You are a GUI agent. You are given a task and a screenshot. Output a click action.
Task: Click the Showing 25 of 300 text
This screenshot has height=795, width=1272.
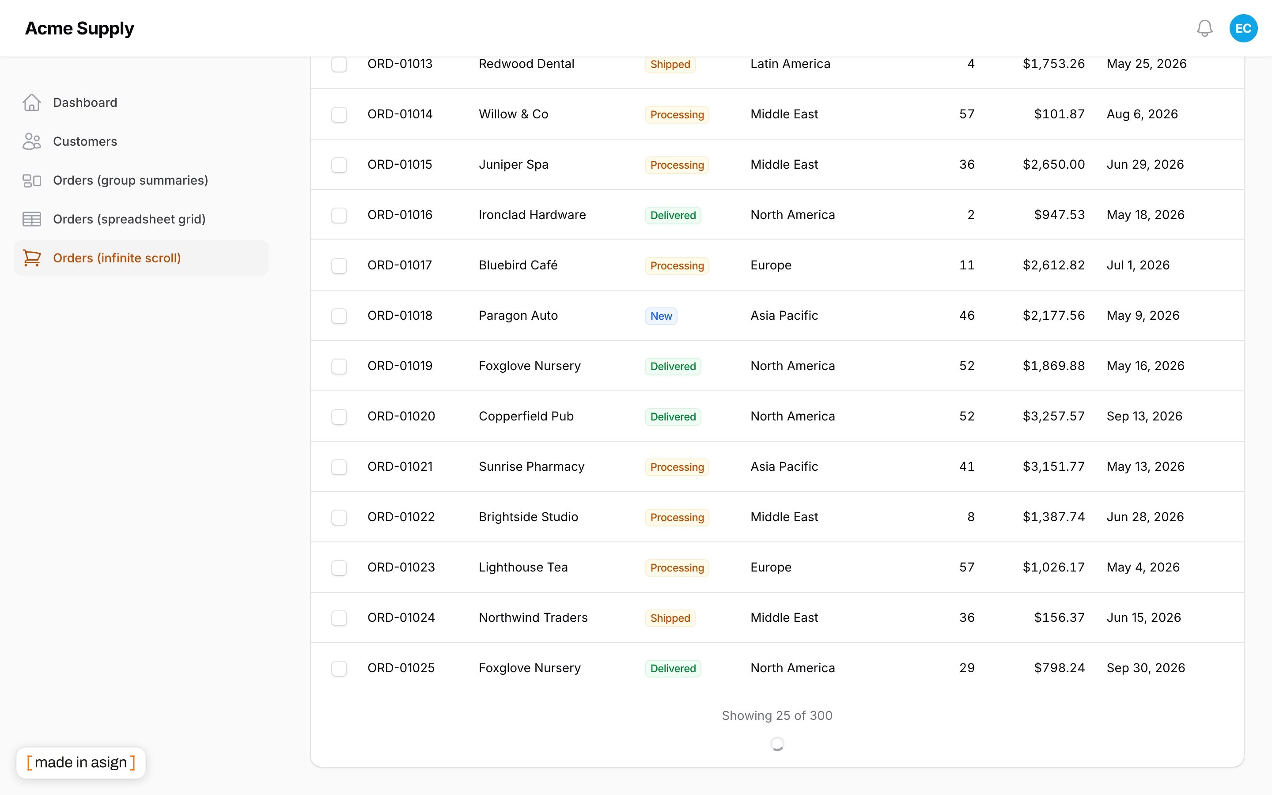tap(777, 715)
